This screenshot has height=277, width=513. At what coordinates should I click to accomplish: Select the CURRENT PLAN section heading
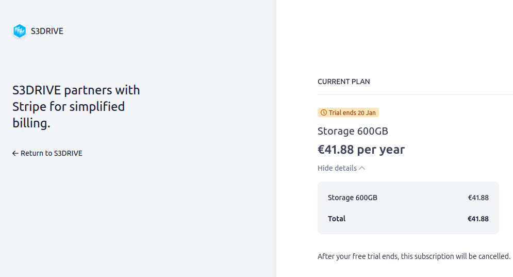pyautogui.click(x=343, y=82)
